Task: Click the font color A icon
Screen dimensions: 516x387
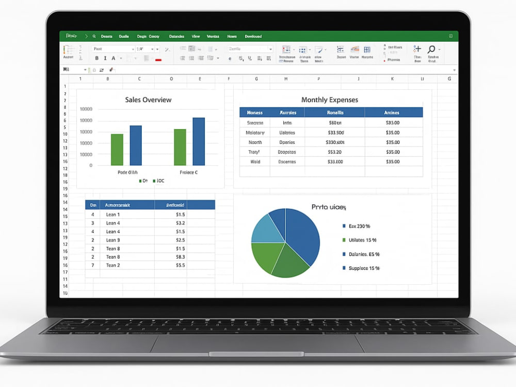Action: coord(113,58)
